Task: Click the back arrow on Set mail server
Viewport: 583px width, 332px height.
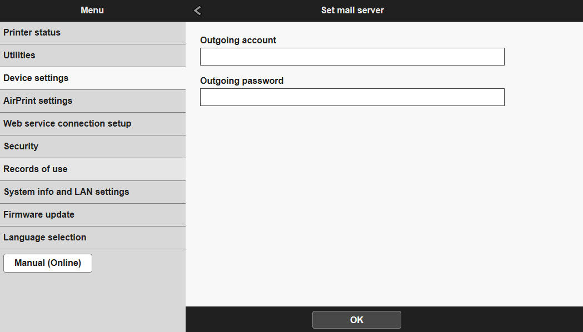Action: click(x=197, y=10)
